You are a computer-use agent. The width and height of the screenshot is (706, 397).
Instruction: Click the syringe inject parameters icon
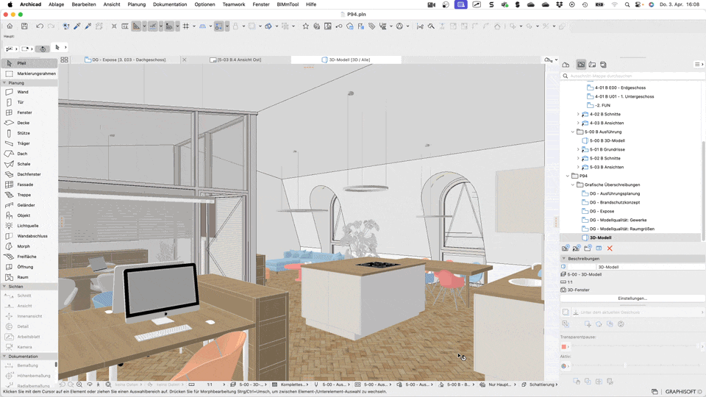tap(88, 26)
